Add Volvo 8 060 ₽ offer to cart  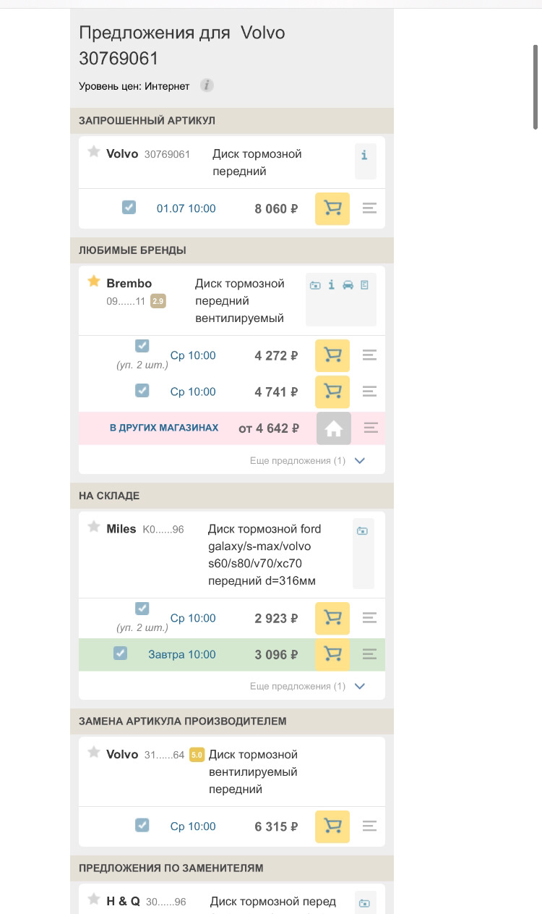(332, 208)
